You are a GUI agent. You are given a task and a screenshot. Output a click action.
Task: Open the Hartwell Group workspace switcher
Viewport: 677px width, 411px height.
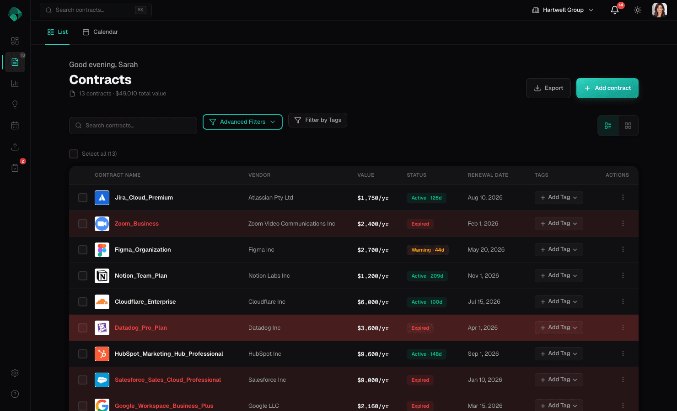(562, 10)
